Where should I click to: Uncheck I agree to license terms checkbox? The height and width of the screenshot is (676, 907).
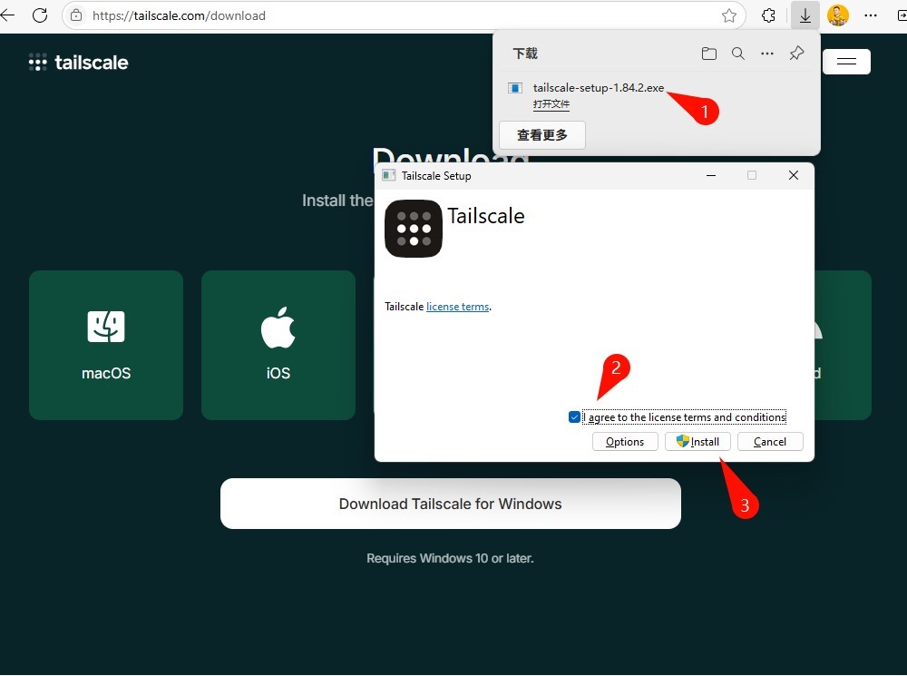(x=574, y=417)
